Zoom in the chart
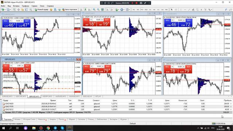The width and height of the screenshot is (233, 131). pos(94,10)
